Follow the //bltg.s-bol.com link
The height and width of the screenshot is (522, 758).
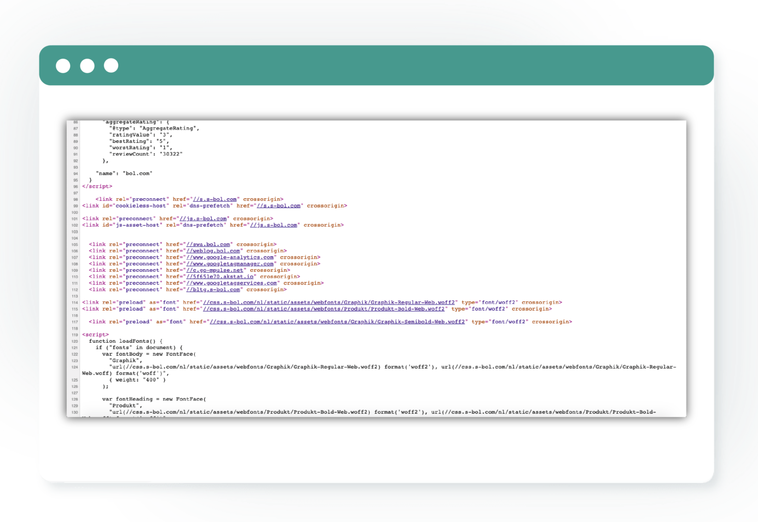[x=213, y=289]
